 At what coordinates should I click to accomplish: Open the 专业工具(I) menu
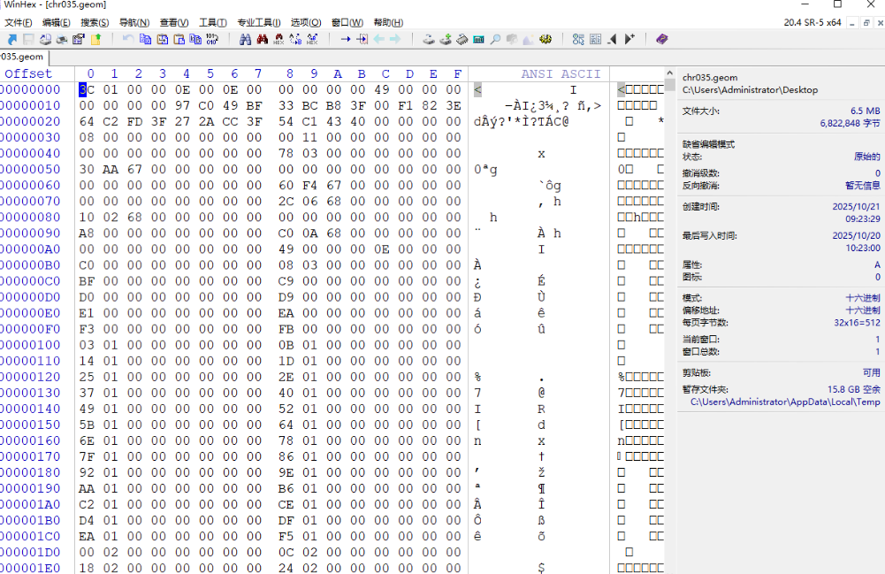click(x=259, y=22)
